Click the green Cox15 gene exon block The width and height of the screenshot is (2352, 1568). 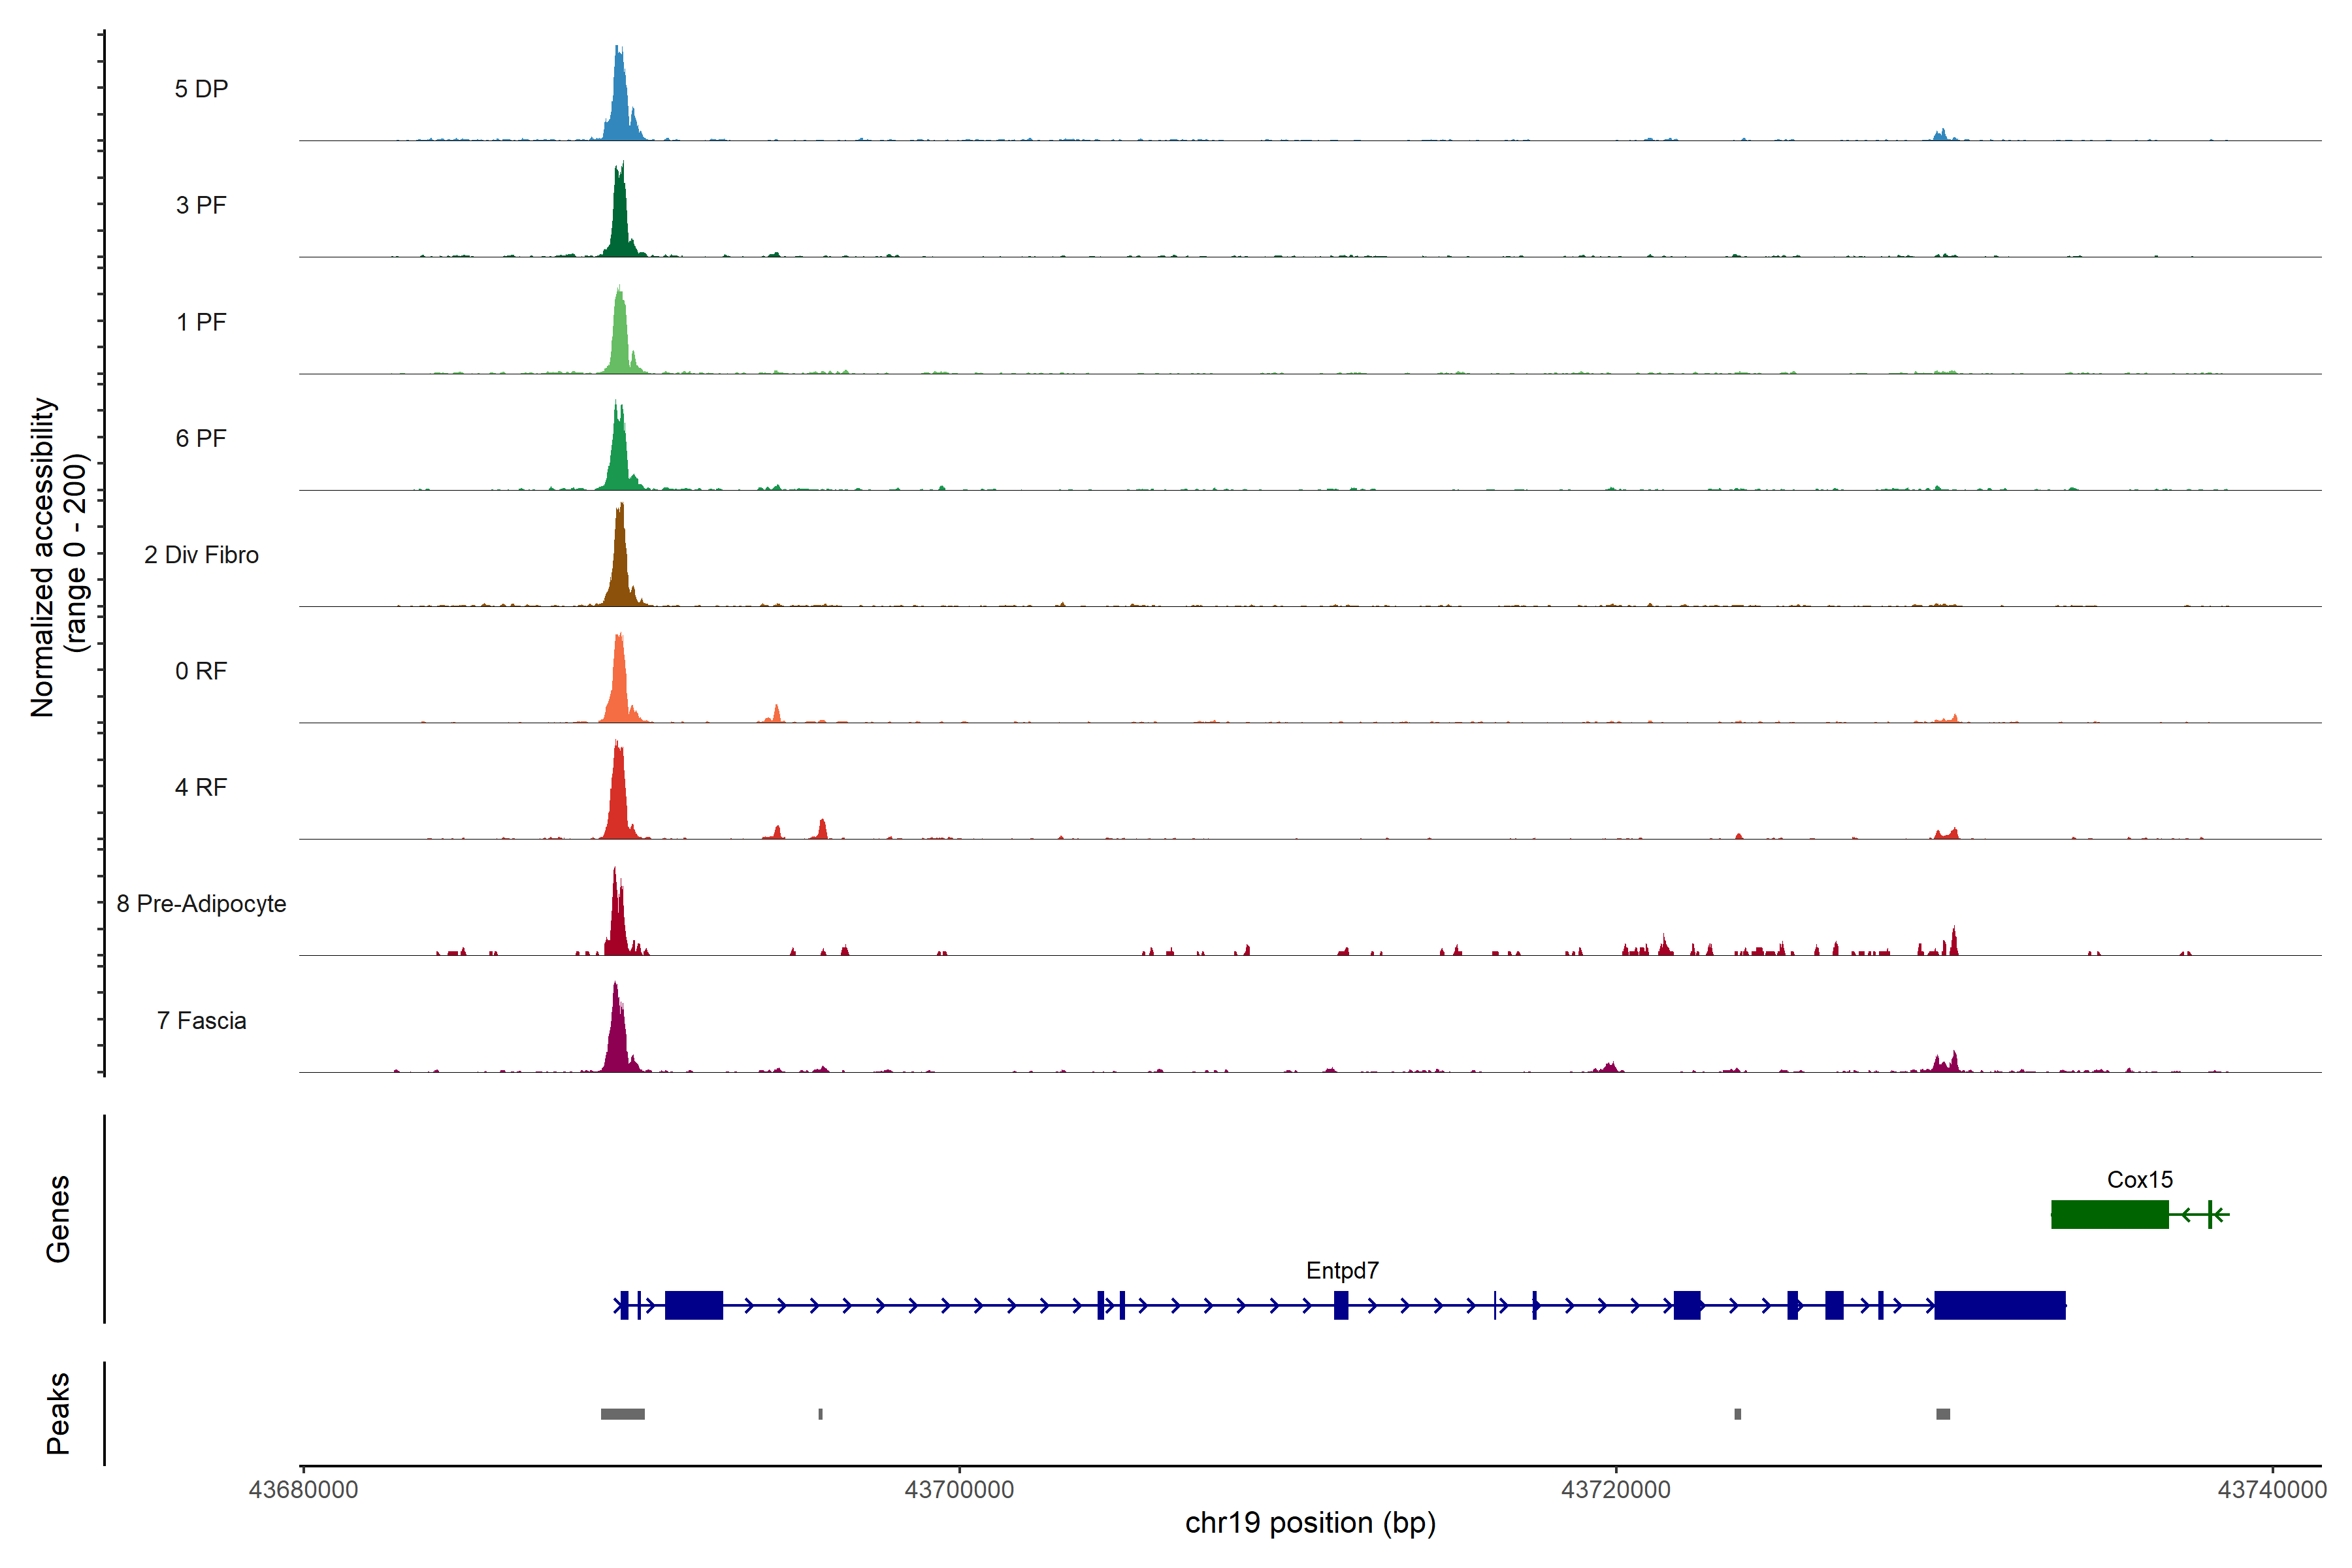click(2109, 1214)
